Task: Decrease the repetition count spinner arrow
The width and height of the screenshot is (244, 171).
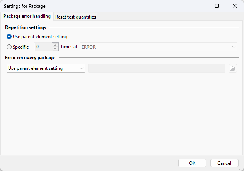Action: [55, 49]
